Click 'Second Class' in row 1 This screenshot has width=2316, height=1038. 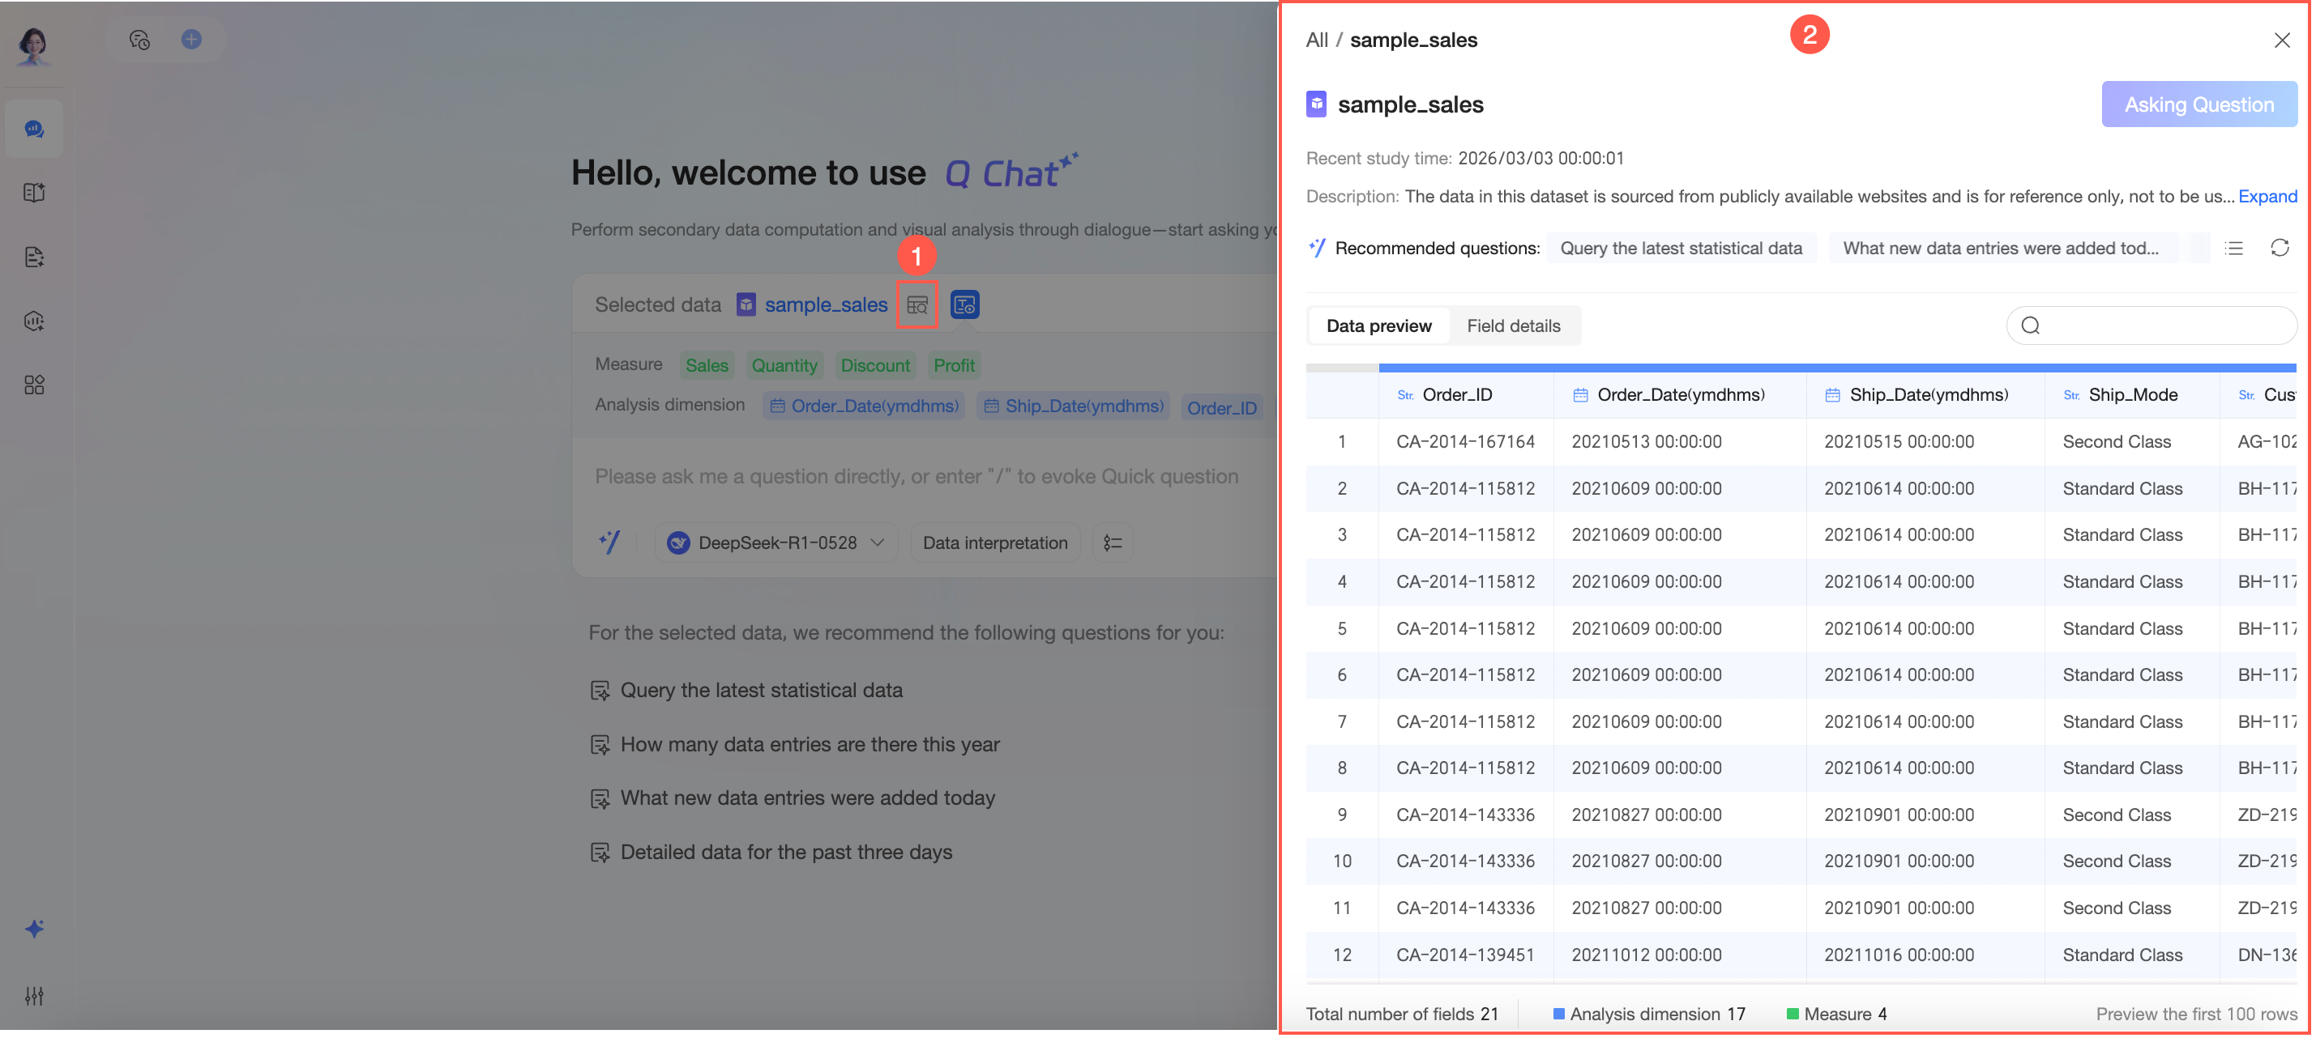(2117, 442)
